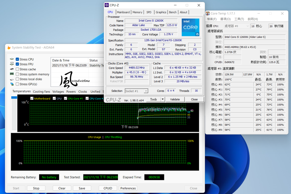The width and height of the screenshot is (291, 194).
Task: Click the CPU-Z purple app icon
Action: click(x=106, y=5)
